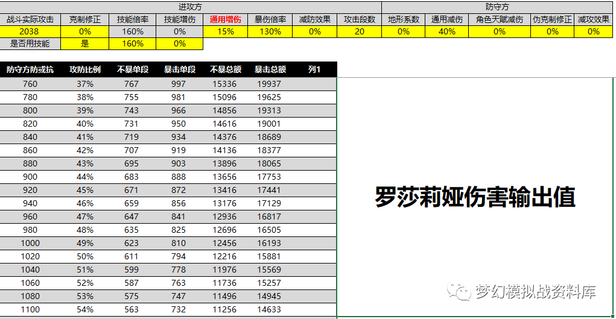616x319 pixels.
Task: Select the defense value cell 1080
Action: (x=30, y=297)
